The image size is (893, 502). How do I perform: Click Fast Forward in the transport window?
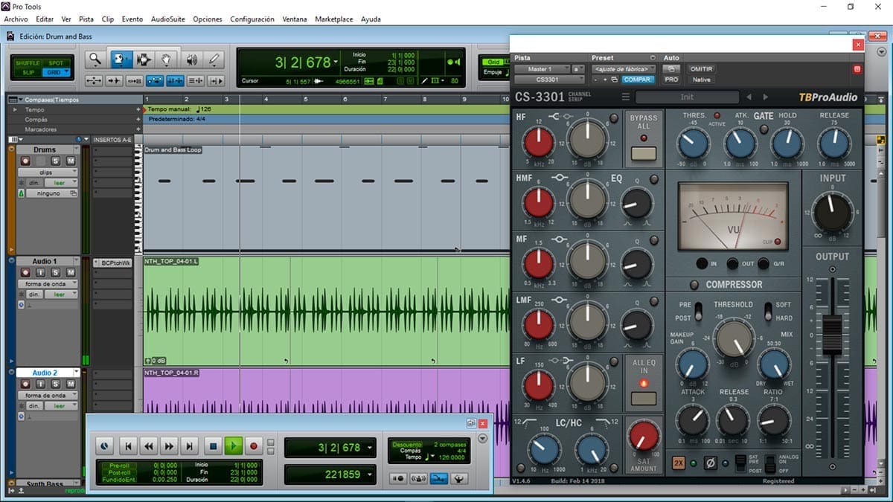tap(170, 446)
